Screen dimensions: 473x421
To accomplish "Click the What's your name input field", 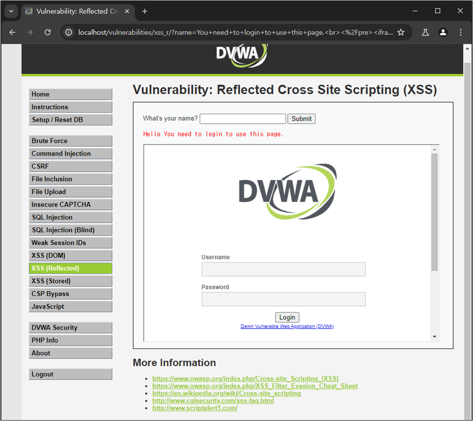I will click(x=243, y=119).
